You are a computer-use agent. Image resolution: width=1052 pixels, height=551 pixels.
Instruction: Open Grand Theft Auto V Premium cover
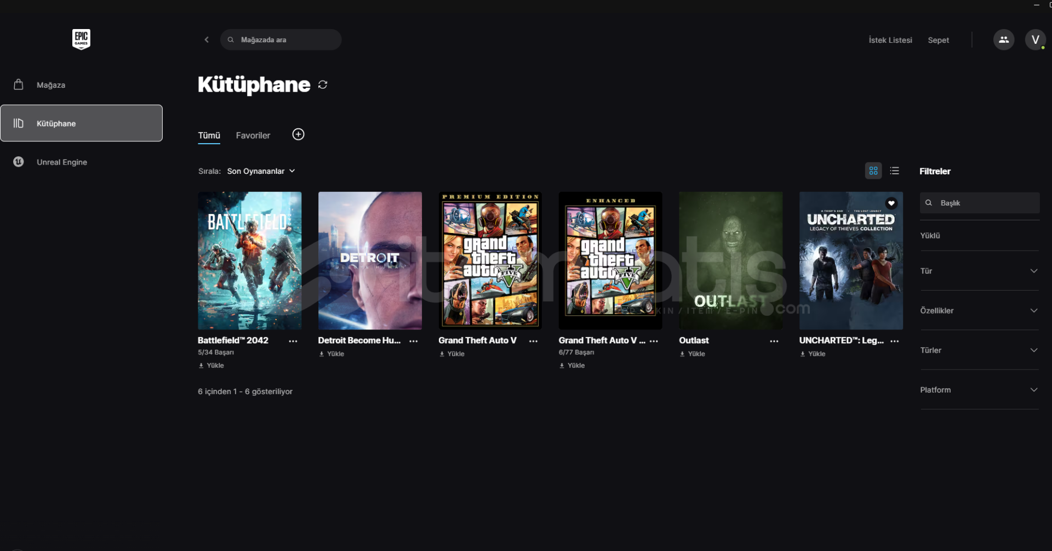490,260
